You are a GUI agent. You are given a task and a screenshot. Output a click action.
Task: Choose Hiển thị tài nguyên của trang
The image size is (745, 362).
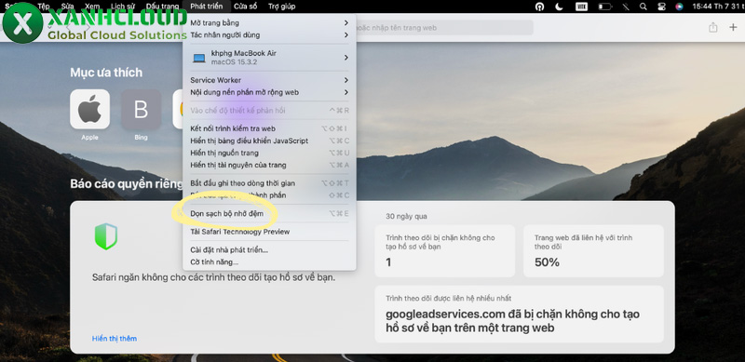pos(269,165)
